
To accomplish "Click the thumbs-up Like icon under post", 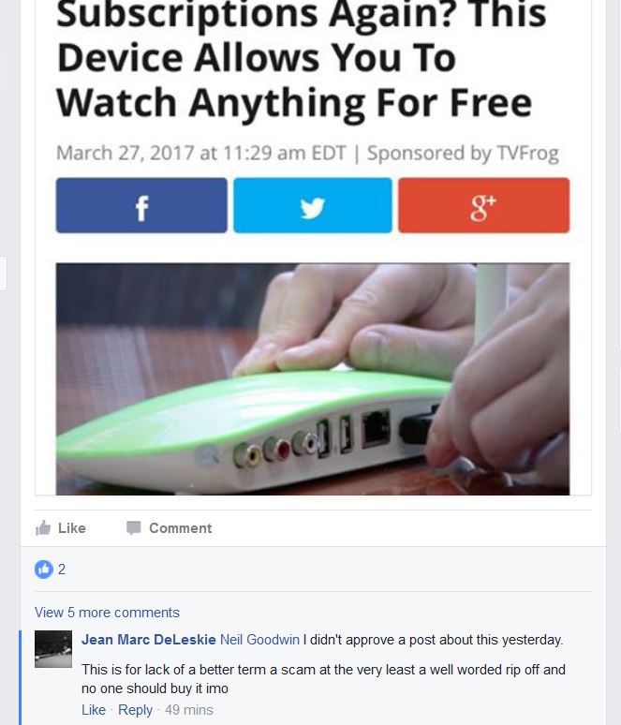I will pos(43,527).
